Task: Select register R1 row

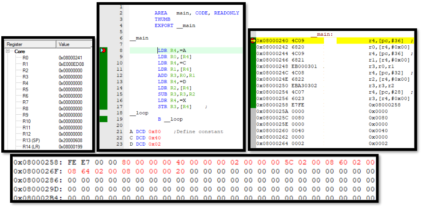Action: (x=25, y=64)
